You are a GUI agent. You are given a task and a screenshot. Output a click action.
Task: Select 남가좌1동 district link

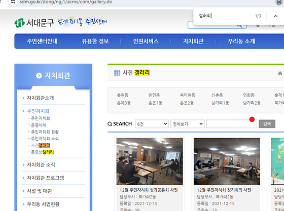[220, 103]
